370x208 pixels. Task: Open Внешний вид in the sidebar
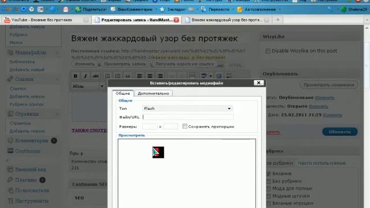(31, 169)
